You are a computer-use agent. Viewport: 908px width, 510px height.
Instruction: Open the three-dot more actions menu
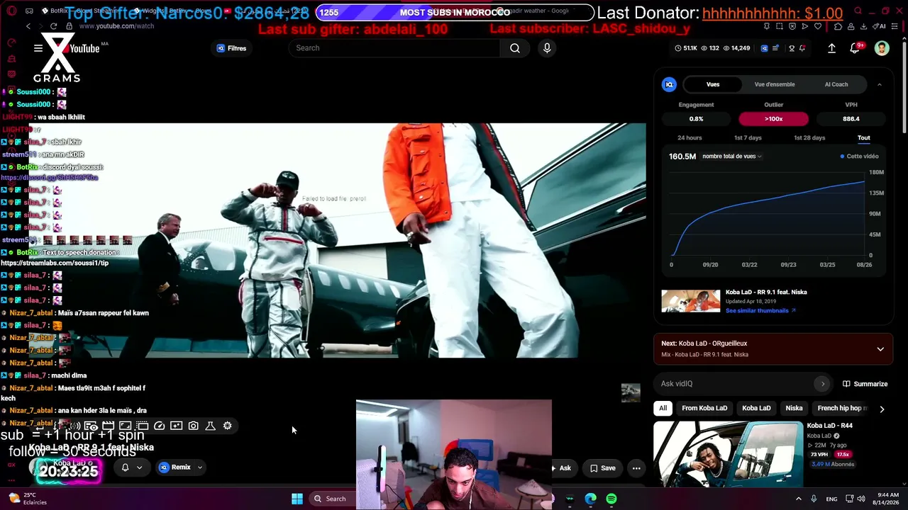(636, 468)
